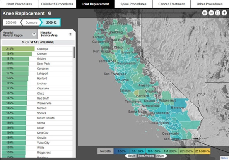Screen dimensions: 229x160
Task: Open the Spine Procedures tab
Action: pos(133,4)
